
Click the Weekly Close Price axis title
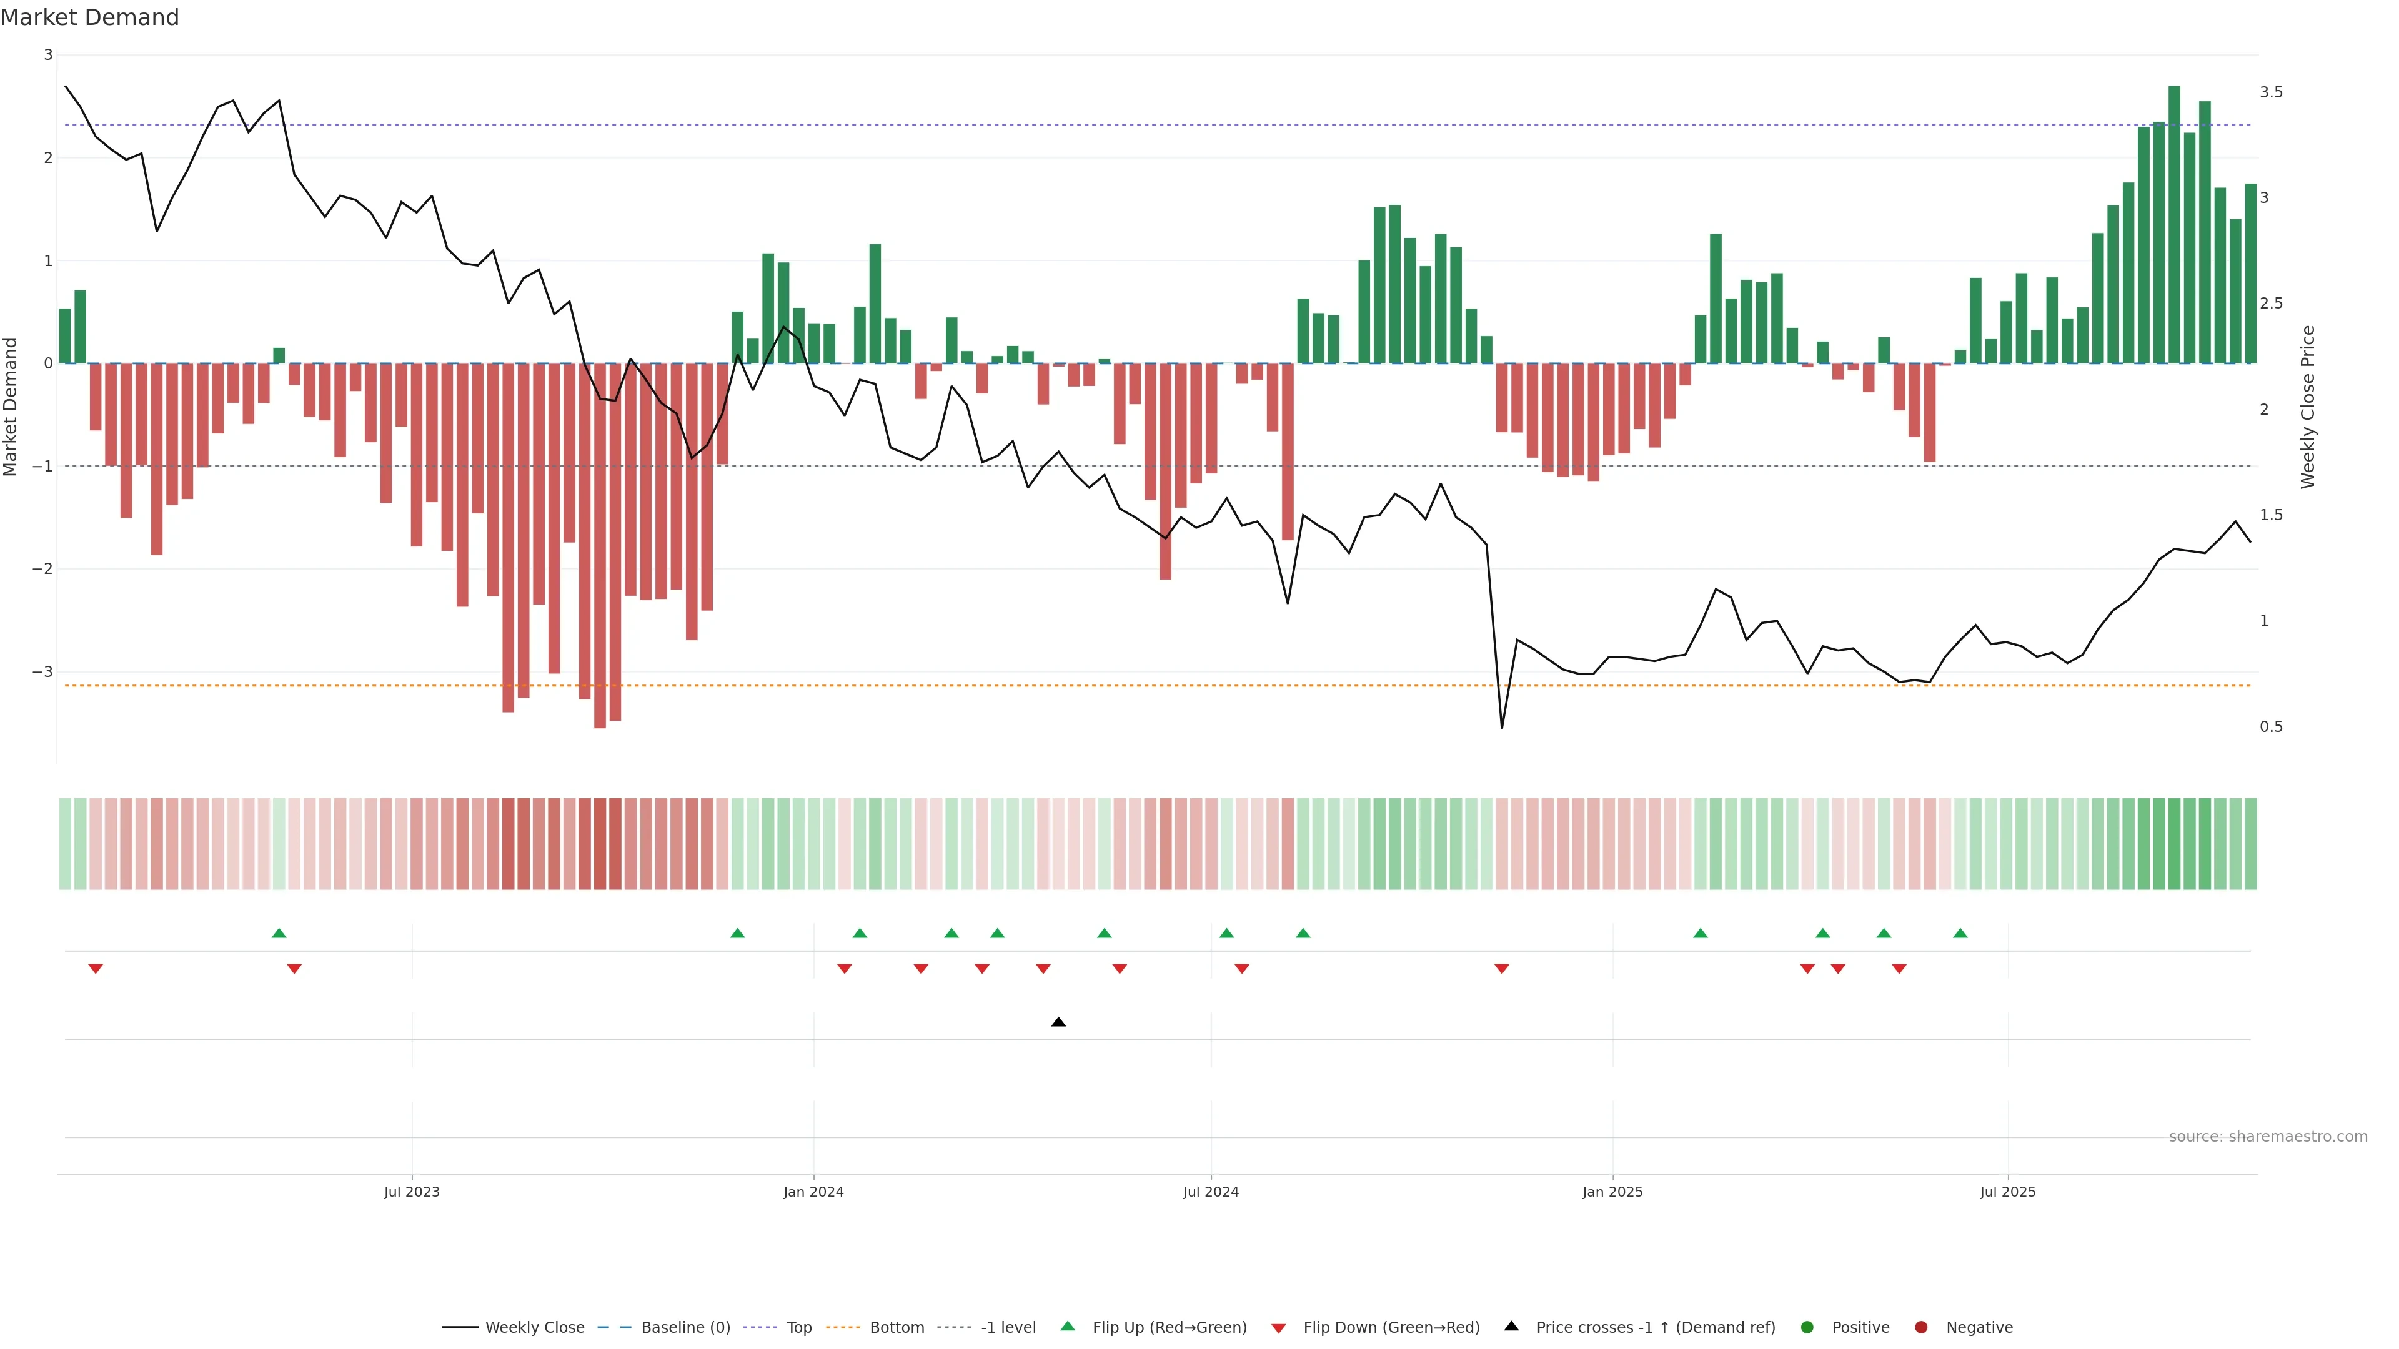tap(2307, 407)
